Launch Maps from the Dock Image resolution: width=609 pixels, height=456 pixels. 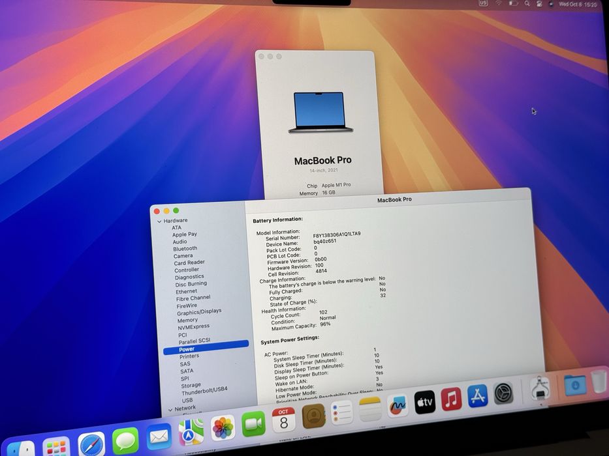(191, 432)
